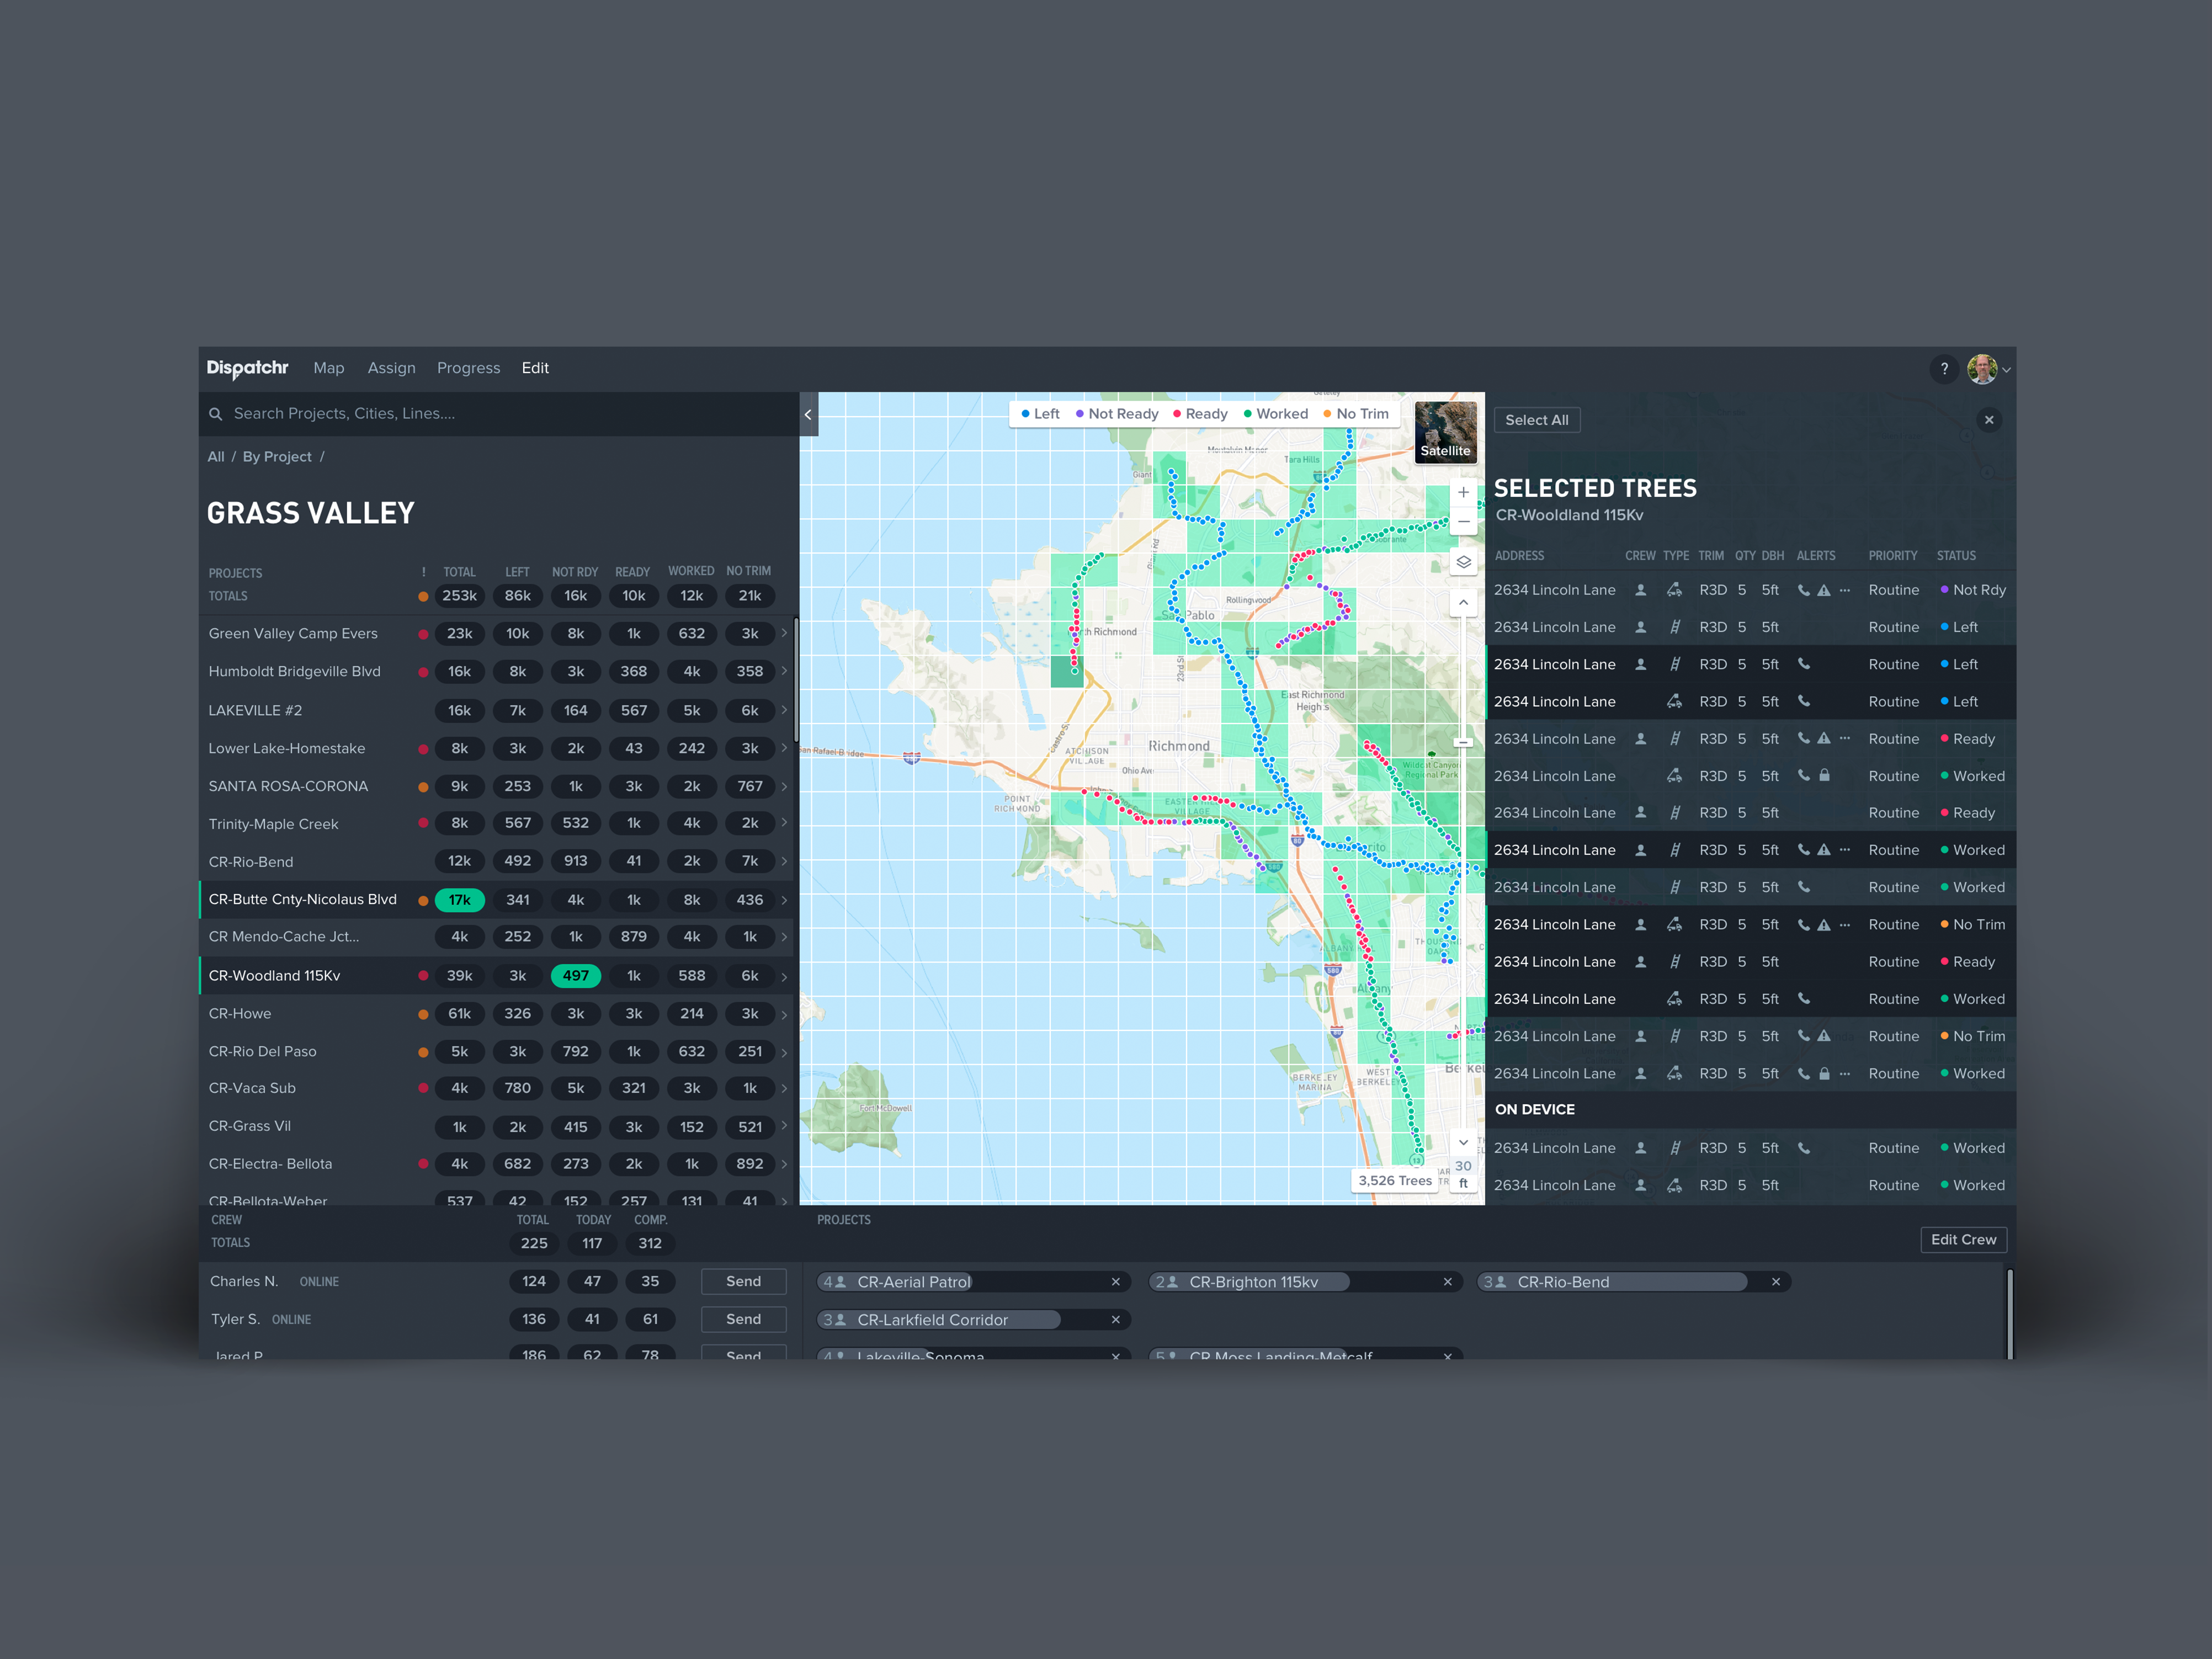Click Send for Charles N.
The image size is (2212, 1659).
743,1282
